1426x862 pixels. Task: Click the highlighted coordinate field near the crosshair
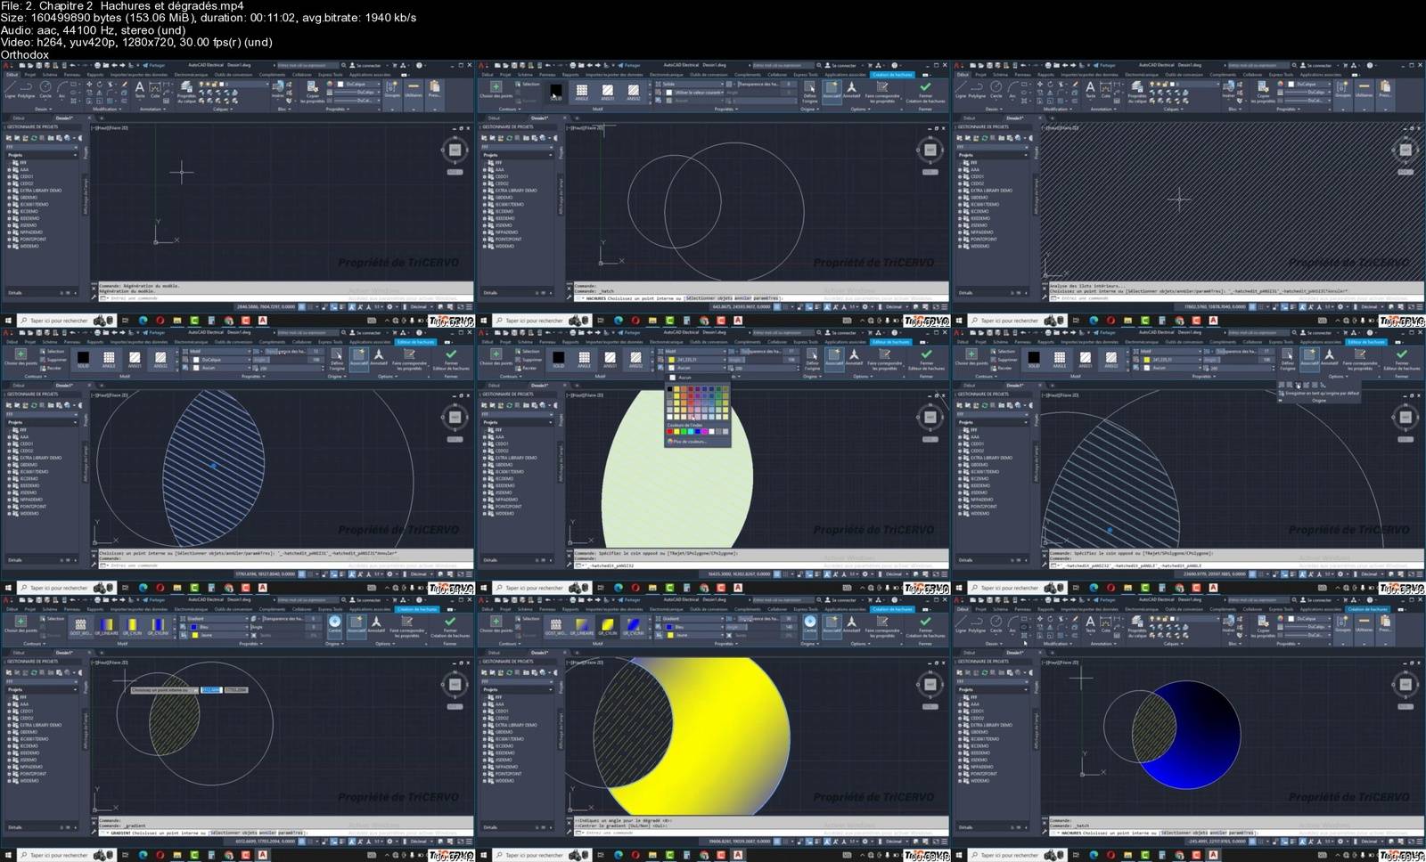(210, 689)
